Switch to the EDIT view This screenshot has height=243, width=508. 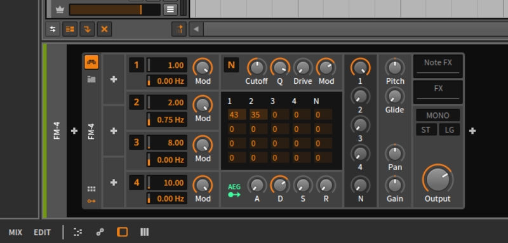[42, 232]
